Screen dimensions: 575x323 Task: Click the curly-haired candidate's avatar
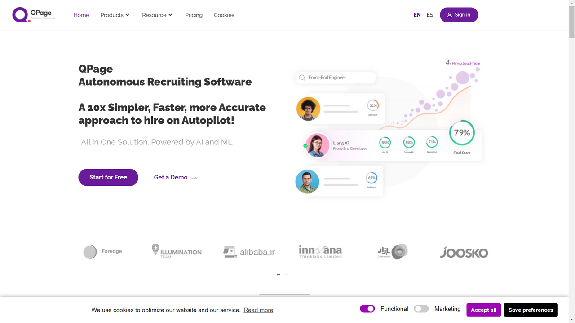pos(308,109)
